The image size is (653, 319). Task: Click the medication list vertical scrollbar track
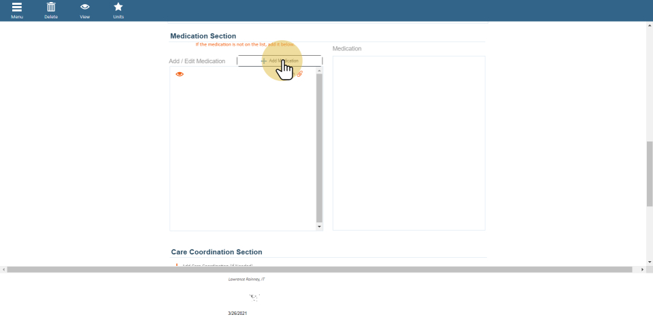(320, 150)
